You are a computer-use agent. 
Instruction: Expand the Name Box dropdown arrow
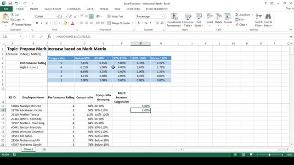pyautogui.click(x=21, y=37)
